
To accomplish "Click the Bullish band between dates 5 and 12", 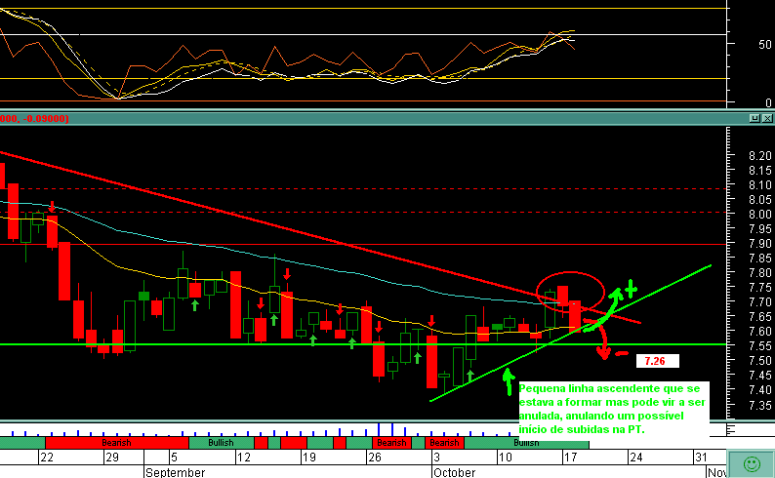I will (x=221, y=443).
